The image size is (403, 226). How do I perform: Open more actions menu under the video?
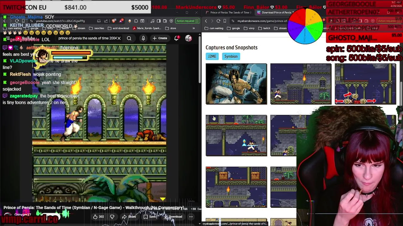click(191, 217)
